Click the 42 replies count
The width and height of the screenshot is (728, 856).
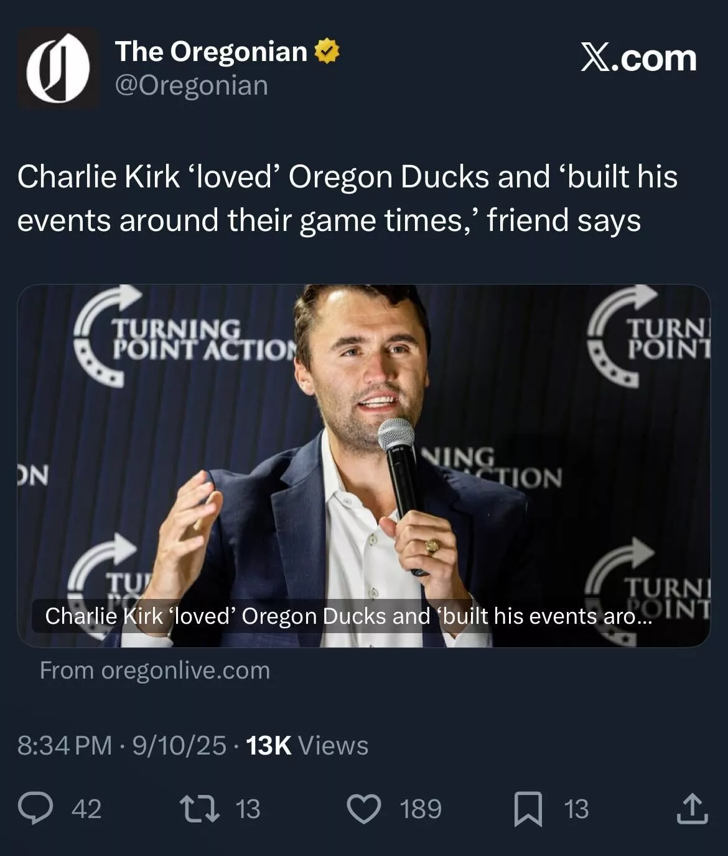[x=86, y=809]
